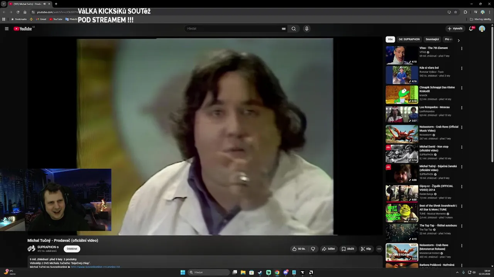Open the Všechny záložky bookmarks folder
This screenshot has width=494, height=277.
[480, 19]
